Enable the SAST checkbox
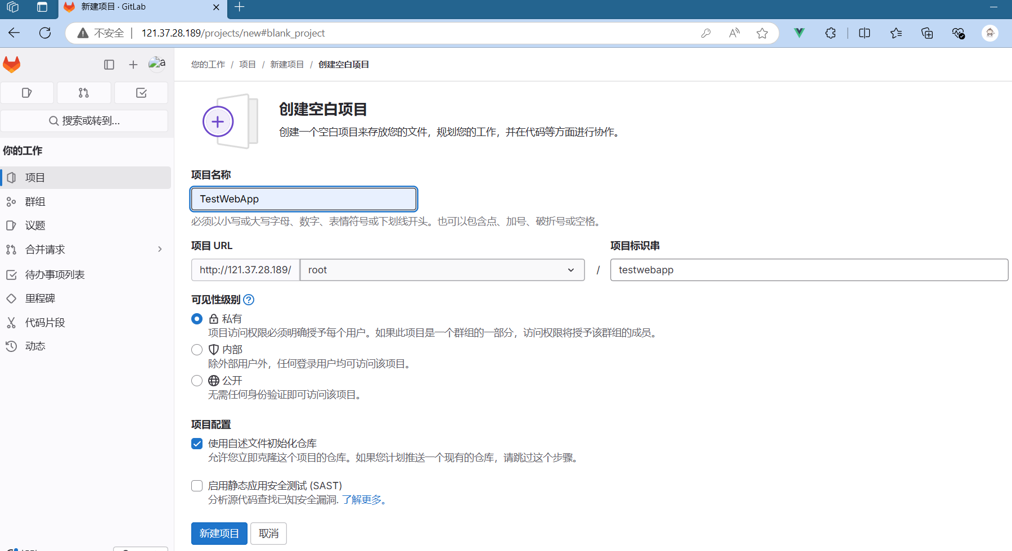1012x551 pixels. pos(197,486)
